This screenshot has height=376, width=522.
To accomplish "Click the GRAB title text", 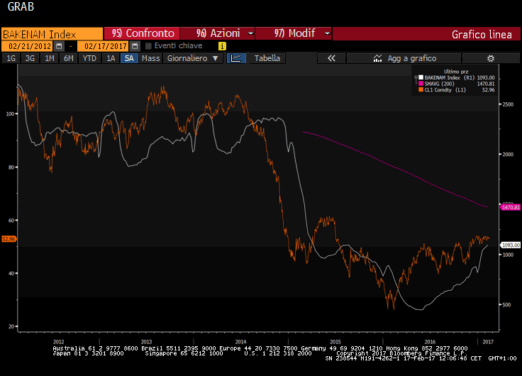I will pos(21,6).
